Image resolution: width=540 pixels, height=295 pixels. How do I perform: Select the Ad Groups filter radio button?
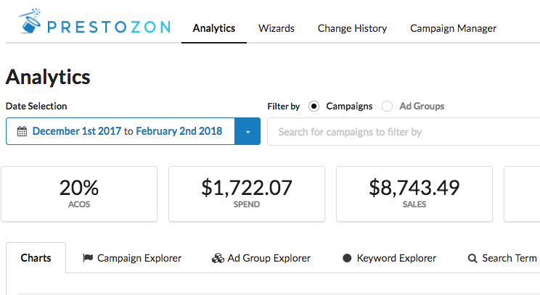pos(386,107)
